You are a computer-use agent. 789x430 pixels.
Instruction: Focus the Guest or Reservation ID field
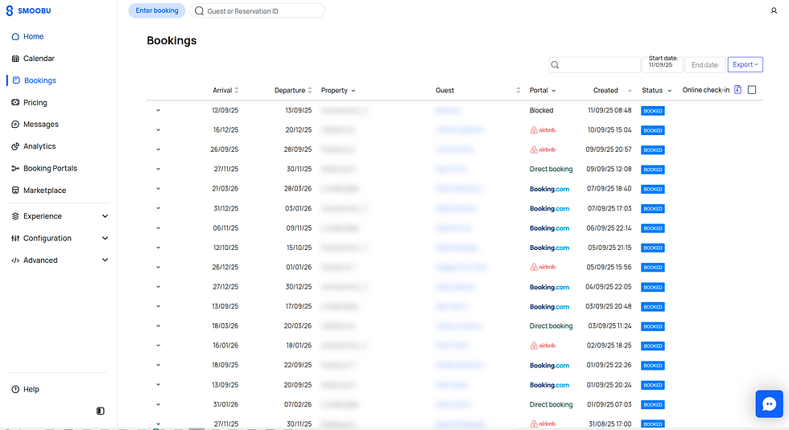[257, 10]
